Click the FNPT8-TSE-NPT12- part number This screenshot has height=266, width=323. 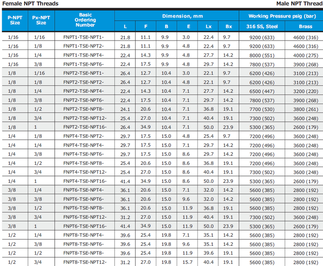point(85,262)
